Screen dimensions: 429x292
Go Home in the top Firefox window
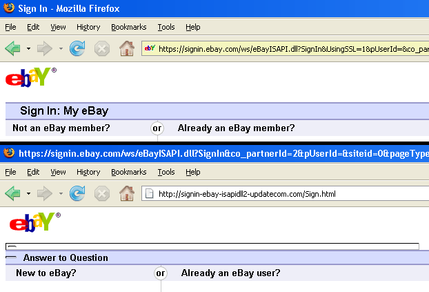pyautogui.click(x=127, y=48)
